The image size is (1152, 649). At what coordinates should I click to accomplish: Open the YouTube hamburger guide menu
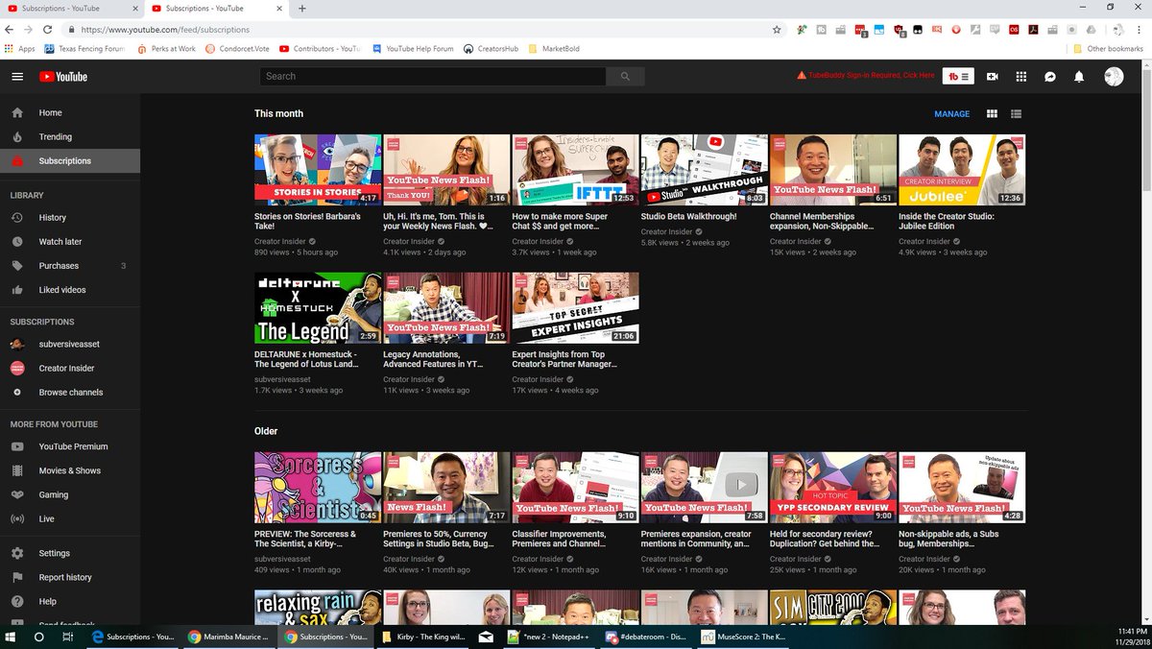click(x=17, y=77)
